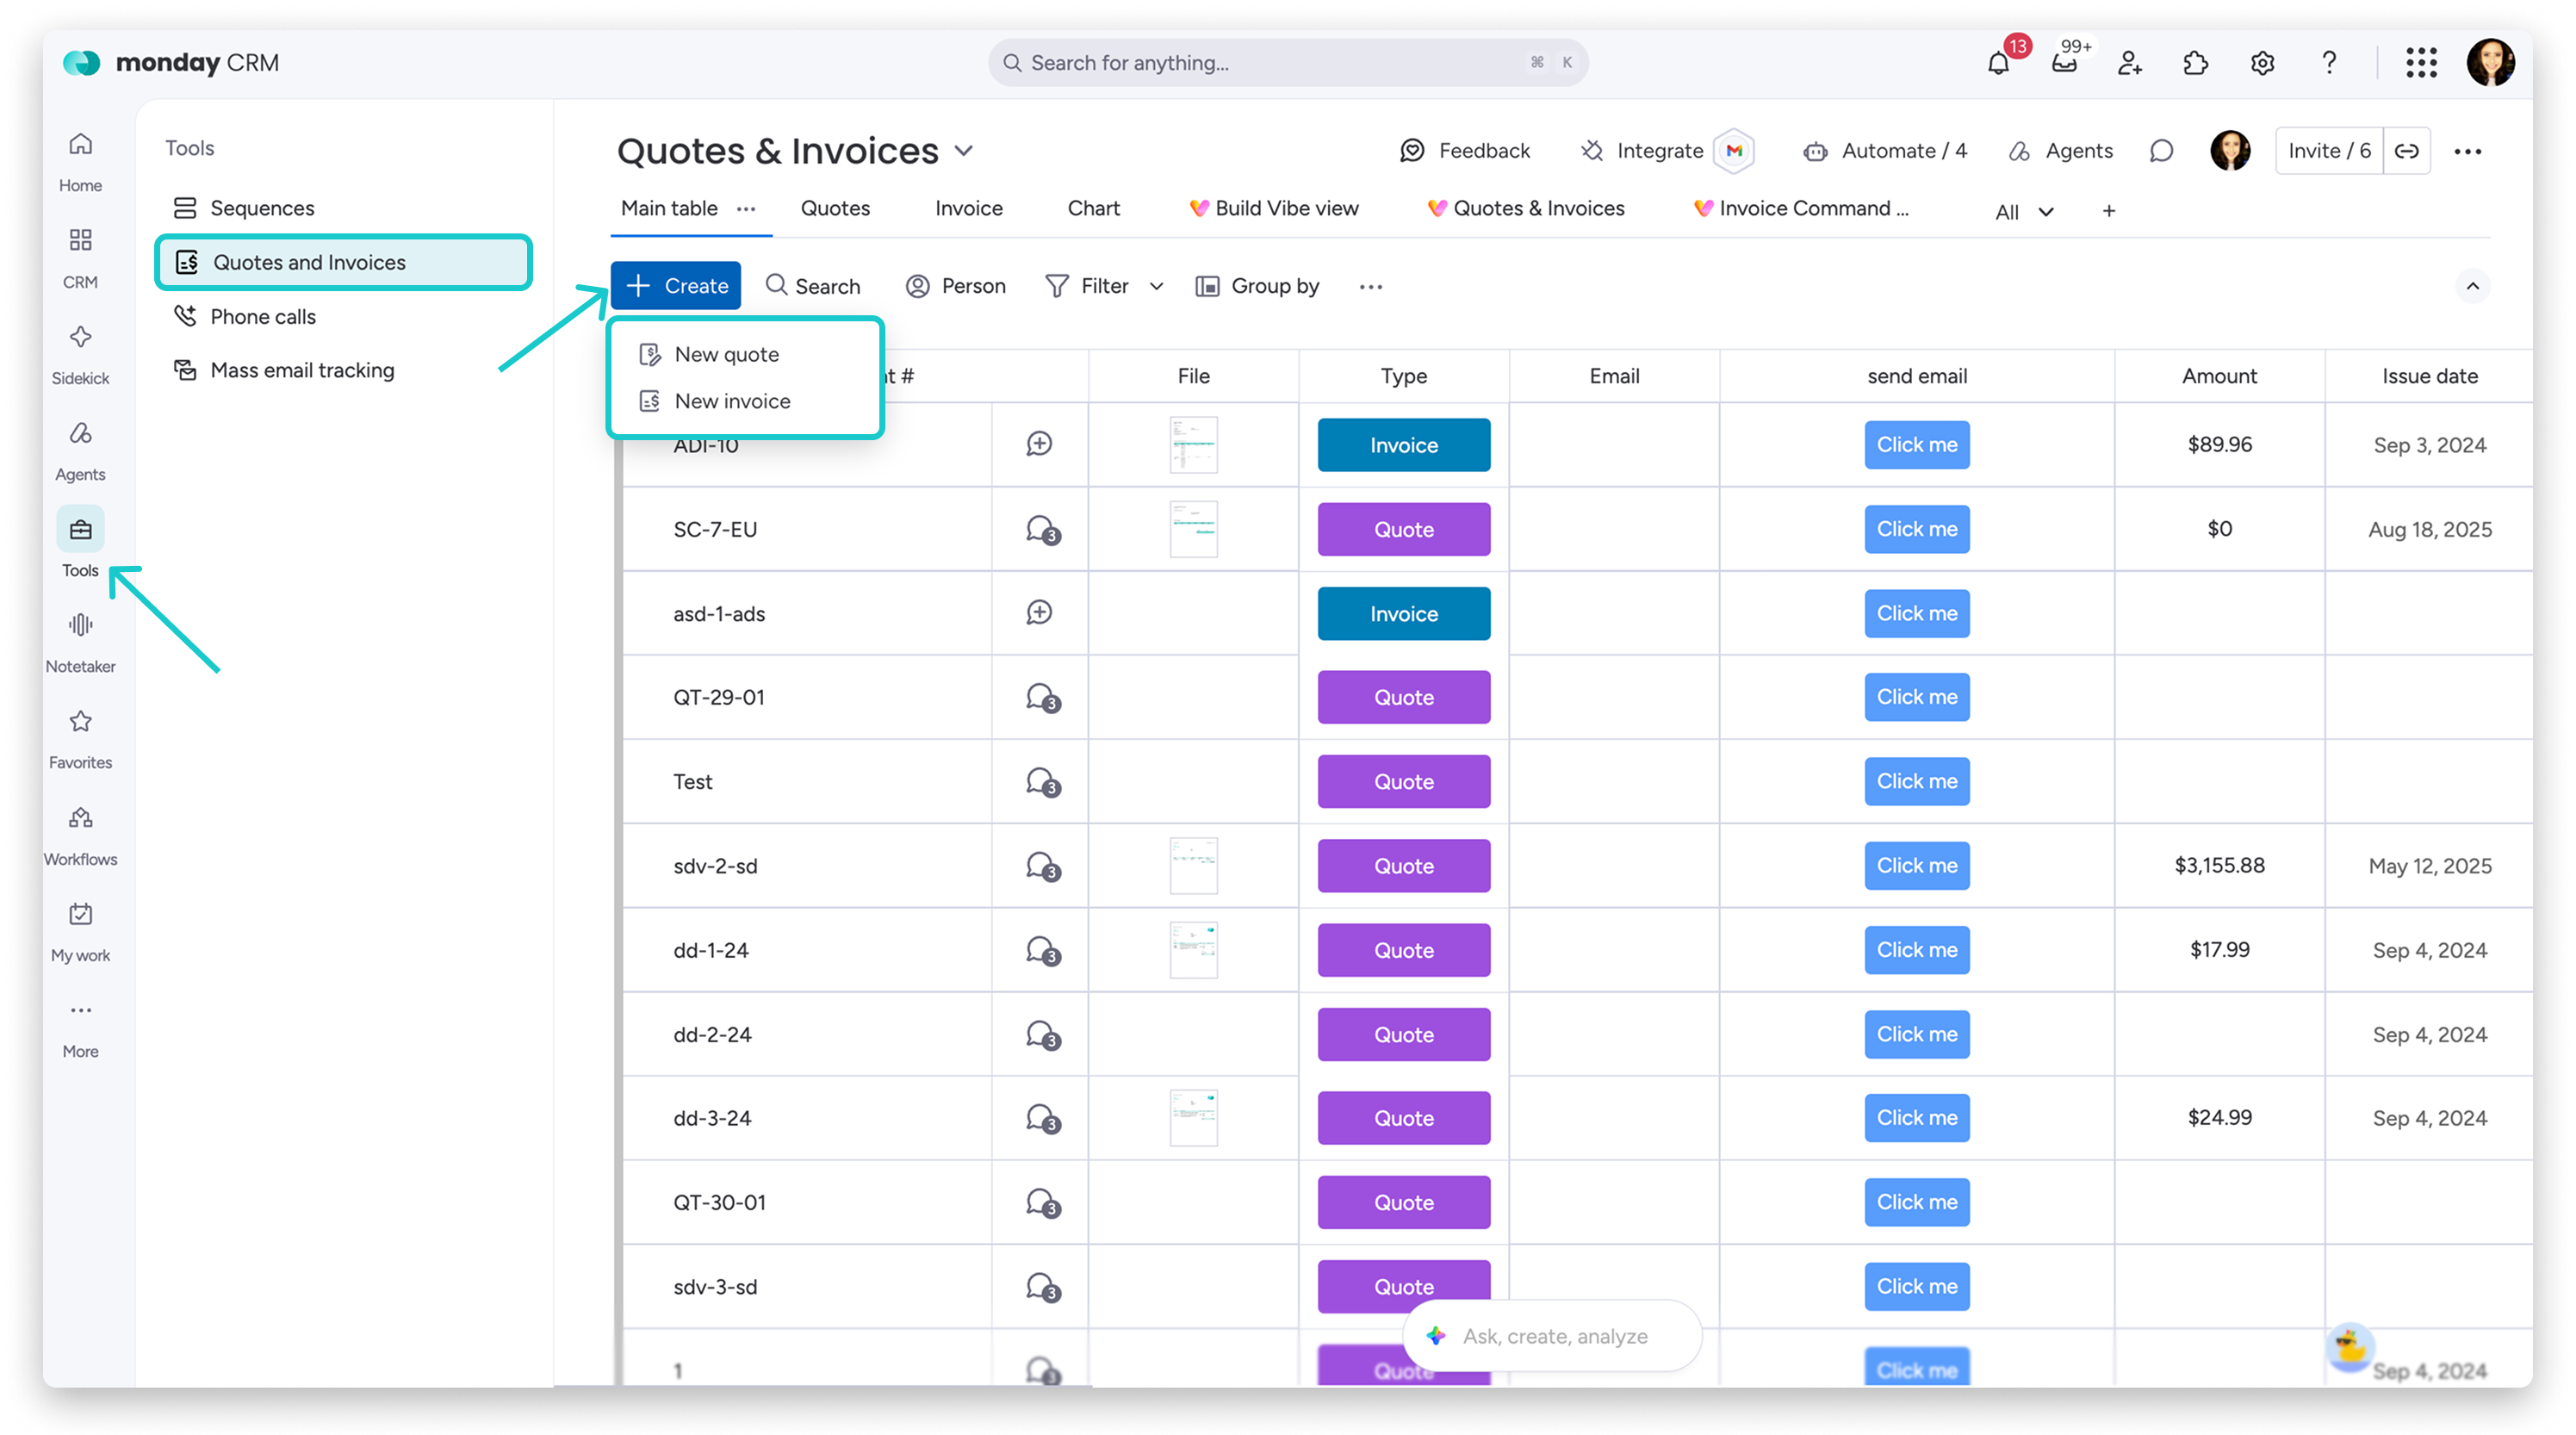Open the help question mark
2576x1435 pixels.
point(2329,62)
